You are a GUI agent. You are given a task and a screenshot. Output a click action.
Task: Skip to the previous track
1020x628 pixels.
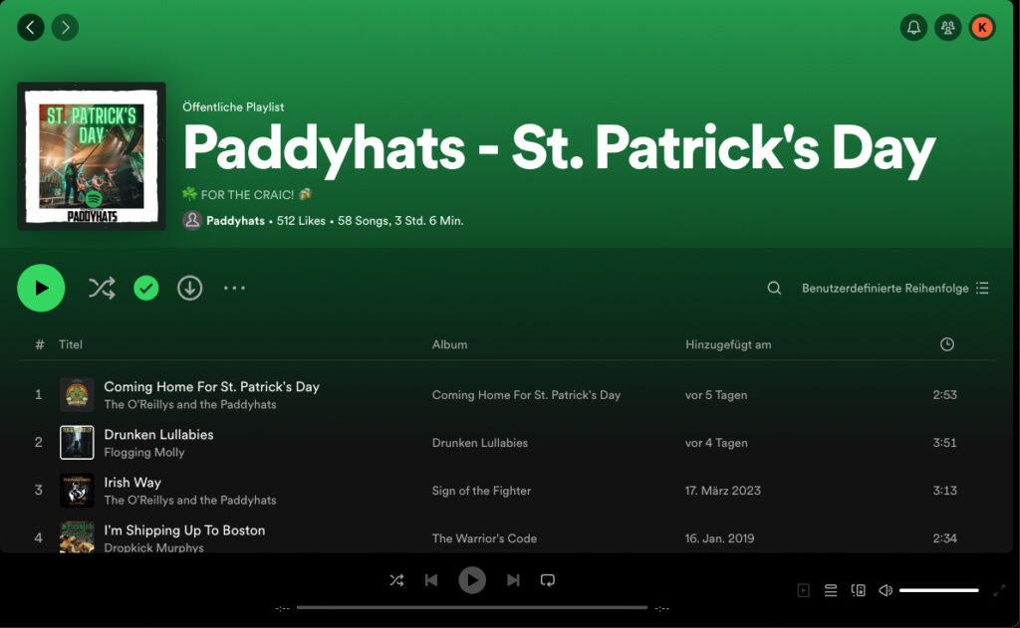[431, 580]
